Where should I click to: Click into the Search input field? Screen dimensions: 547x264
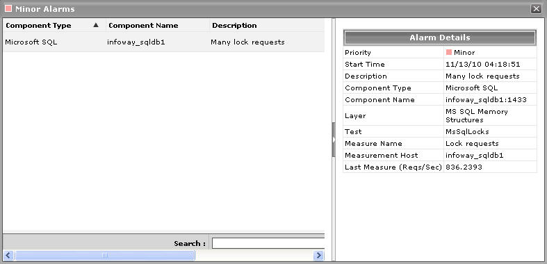268,243
